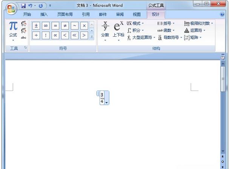This screenshot has height=169, width=229.
Task: Open Word help question mark
Action: 222,14
